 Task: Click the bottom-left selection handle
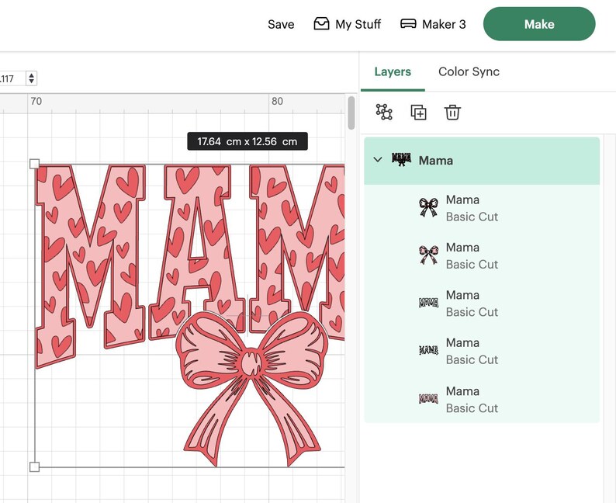[35, 467]
